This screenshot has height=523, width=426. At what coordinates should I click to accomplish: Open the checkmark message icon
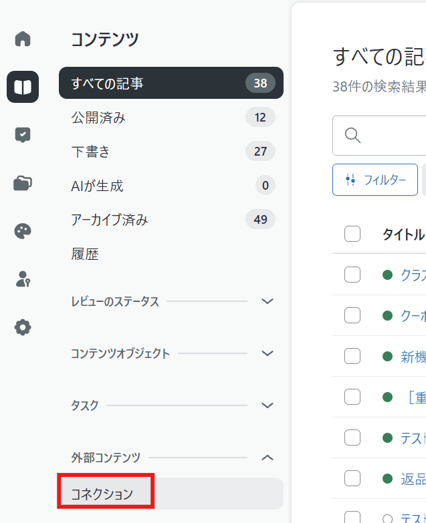pos(23,135)
